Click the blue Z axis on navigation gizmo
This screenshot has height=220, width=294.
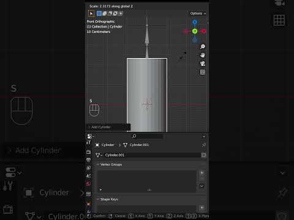tap(195, 22)
